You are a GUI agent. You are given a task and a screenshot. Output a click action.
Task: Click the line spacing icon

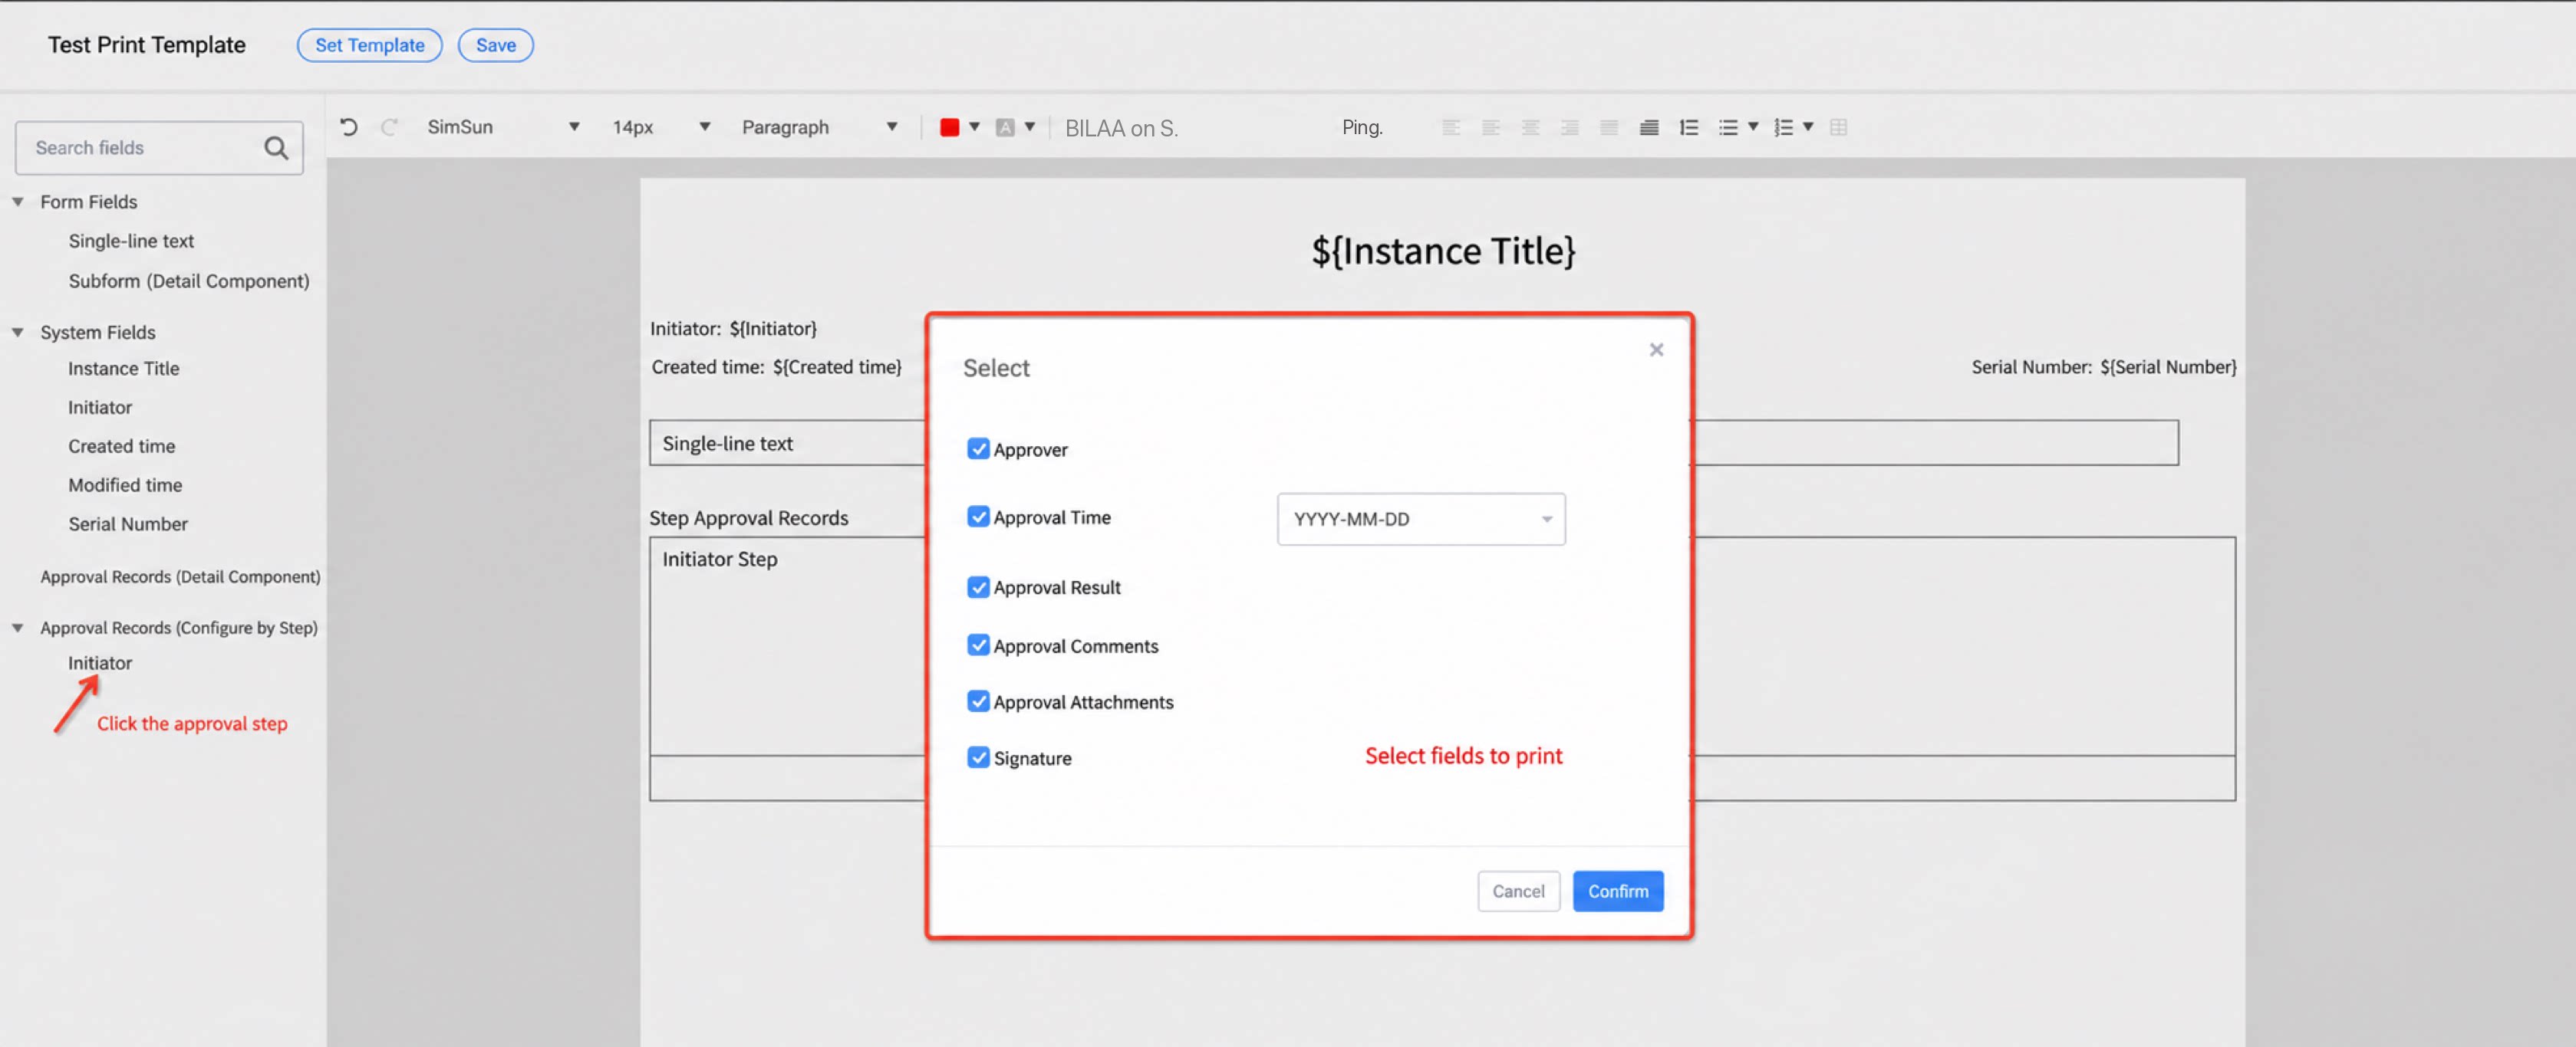click(1688, 127)
